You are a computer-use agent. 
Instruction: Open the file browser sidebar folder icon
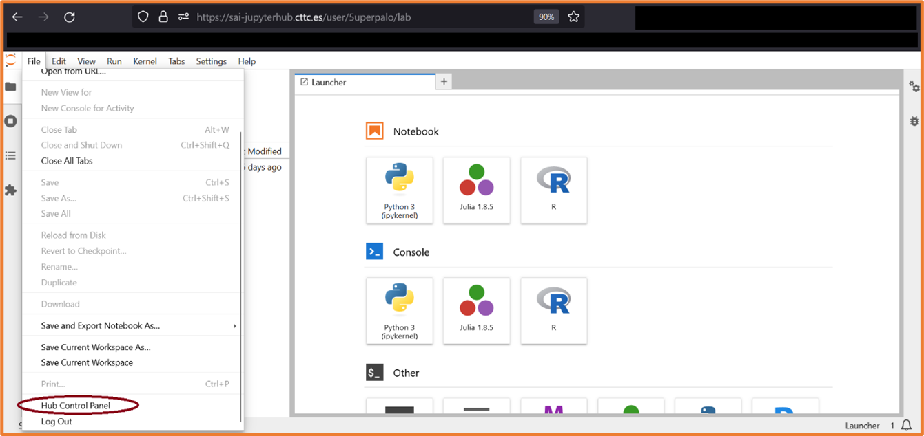[10, 87]
